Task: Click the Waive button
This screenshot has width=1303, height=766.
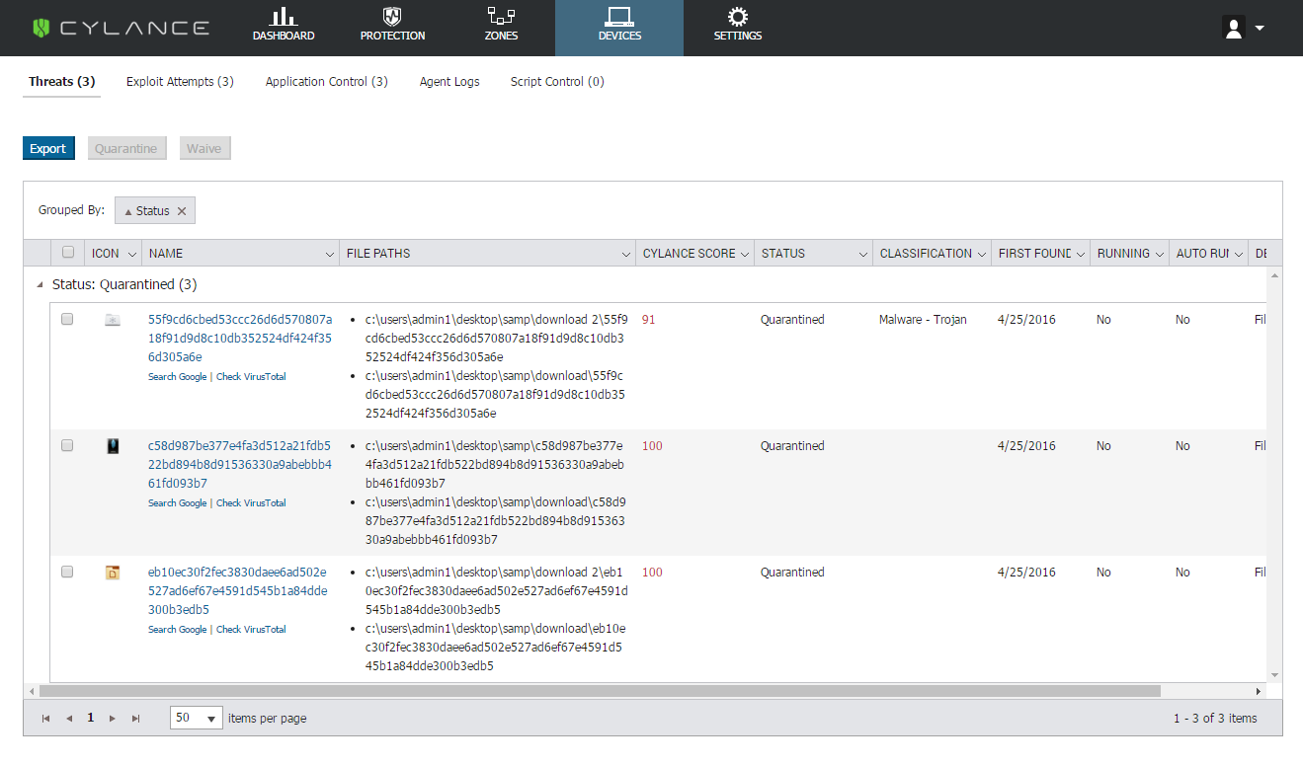Action: [204, 149]
